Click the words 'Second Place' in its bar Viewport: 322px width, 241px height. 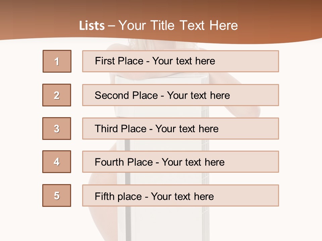pos(126,95)
